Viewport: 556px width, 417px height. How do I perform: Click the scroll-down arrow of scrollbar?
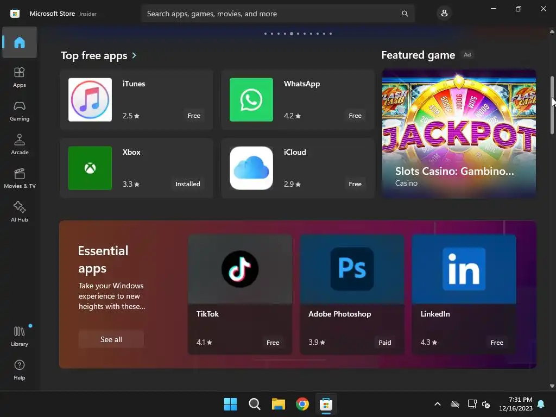[552, 386]
